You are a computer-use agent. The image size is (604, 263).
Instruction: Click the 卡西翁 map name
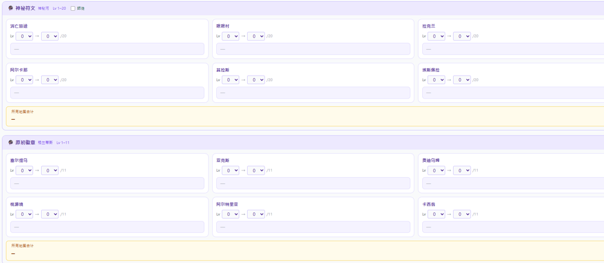(x=429, y=204)
